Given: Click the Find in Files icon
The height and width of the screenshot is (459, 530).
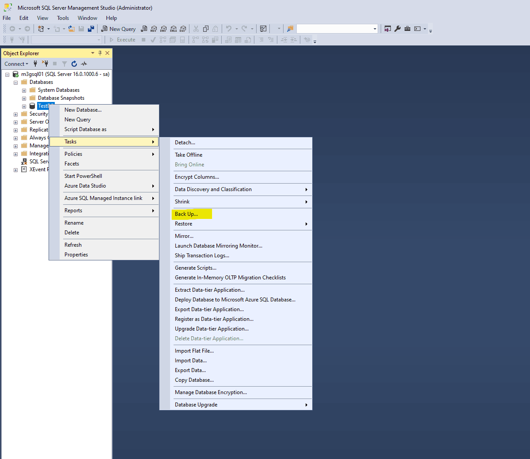Looking at the screenshot, I should [x=290, y=29].
